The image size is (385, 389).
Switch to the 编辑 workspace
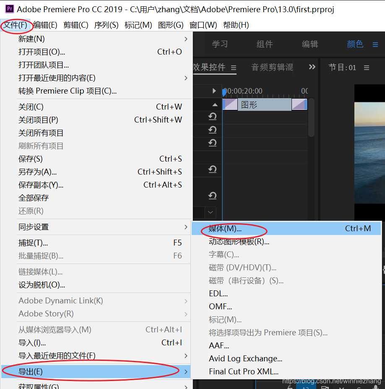310,44
